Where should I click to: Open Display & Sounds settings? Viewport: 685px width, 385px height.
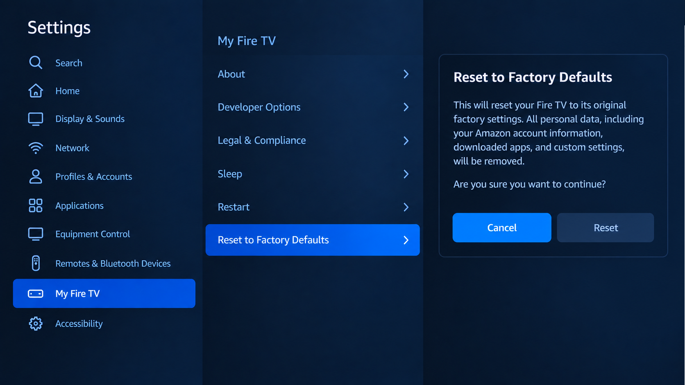pyautogui.click(x=90, y=119)
